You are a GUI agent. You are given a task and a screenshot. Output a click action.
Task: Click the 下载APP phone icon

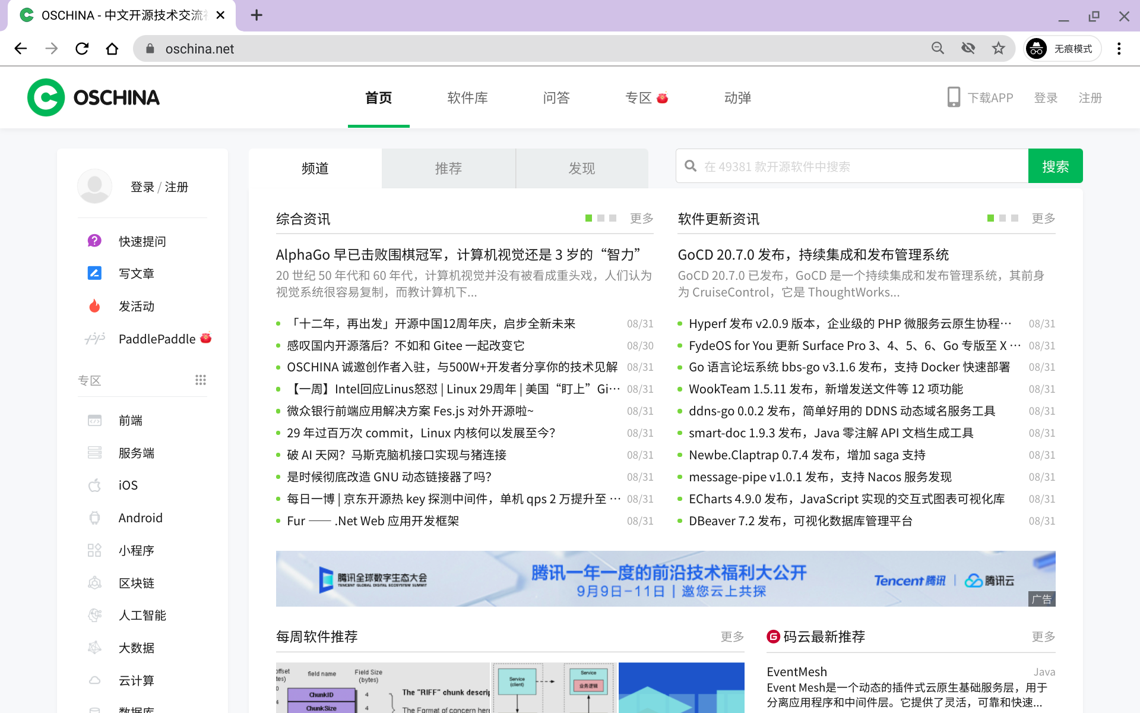click(954, 96)
